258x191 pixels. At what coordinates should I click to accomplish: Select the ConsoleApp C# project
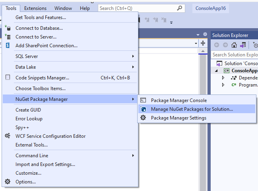tap(244, 71)
